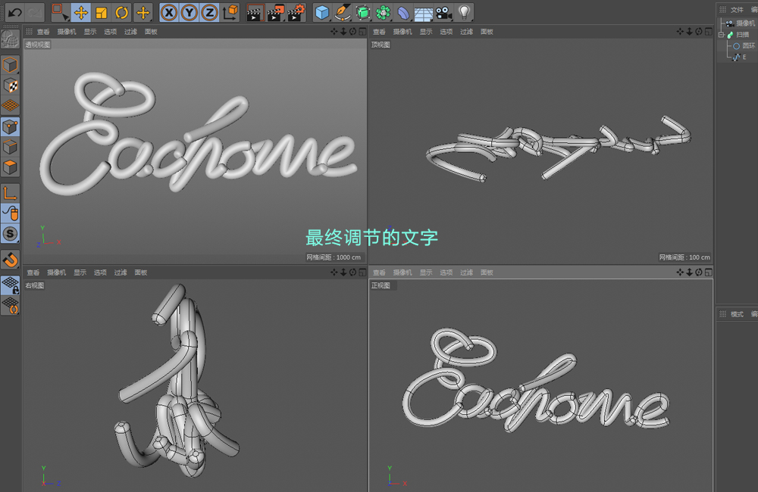This screenshot has height=492, width=758.
Task: Click the orange Workplane mode icon
Action: 10,105
